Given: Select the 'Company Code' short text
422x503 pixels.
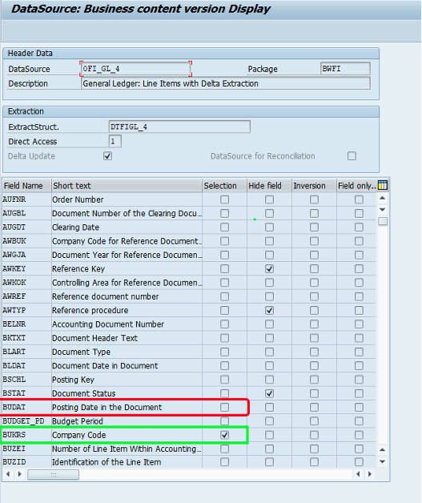Looking at the screenshot, I should (x=79, y=435).
